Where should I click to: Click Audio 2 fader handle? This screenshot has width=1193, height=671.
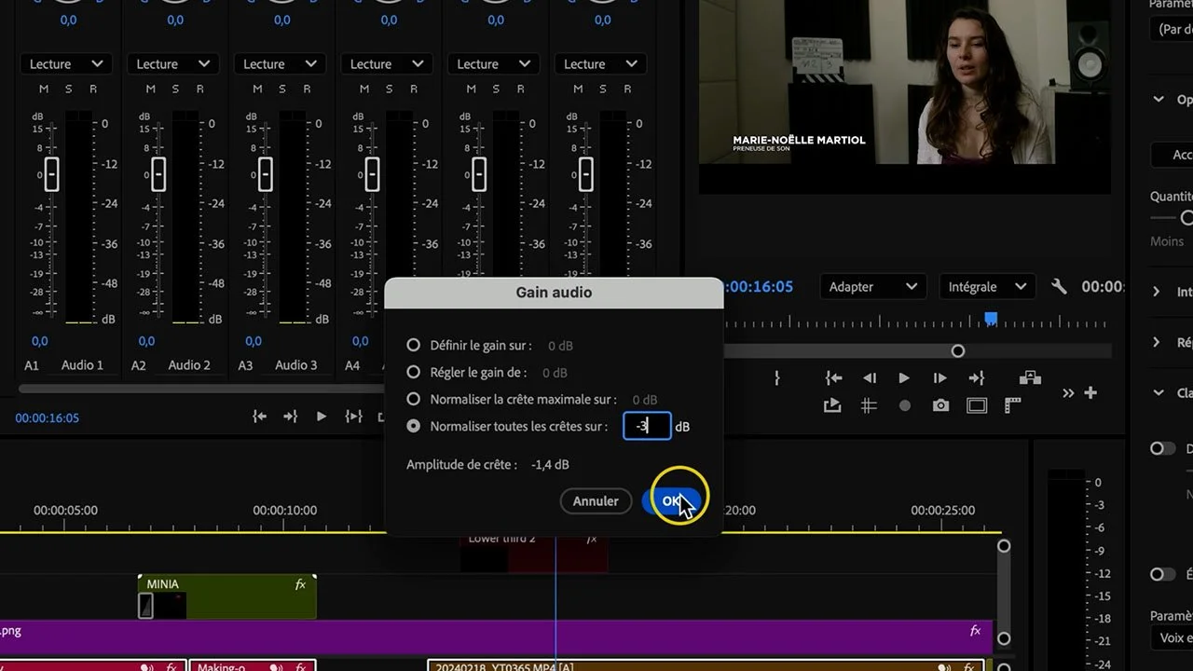[x=158, y=174]
